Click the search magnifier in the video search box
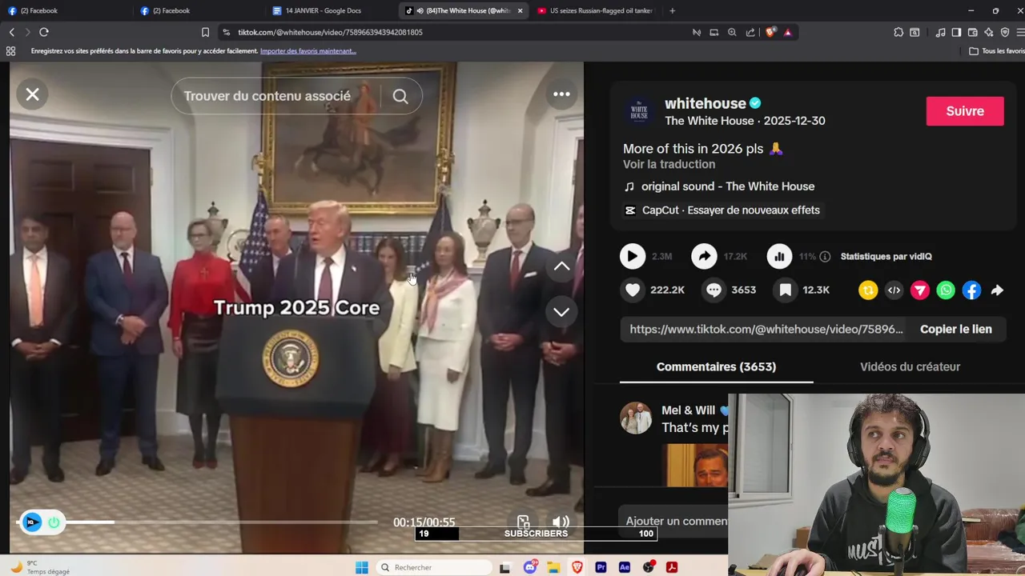This screenshot has height=576, width=1025. click(400, 96)
